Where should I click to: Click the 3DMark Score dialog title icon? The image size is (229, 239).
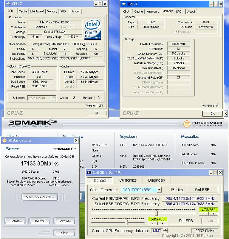point(5,140)
